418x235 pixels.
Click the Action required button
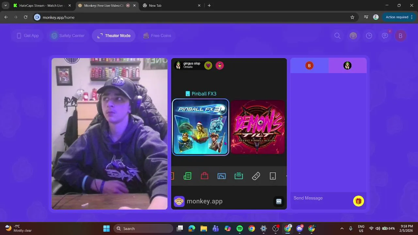pyautogui.click(x=399, y=17)
